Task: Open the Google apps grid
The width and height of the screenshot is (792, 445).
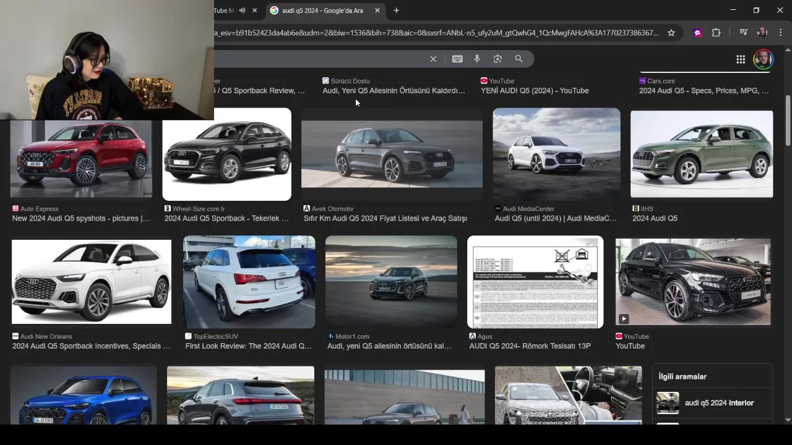Action: point(741,59)
